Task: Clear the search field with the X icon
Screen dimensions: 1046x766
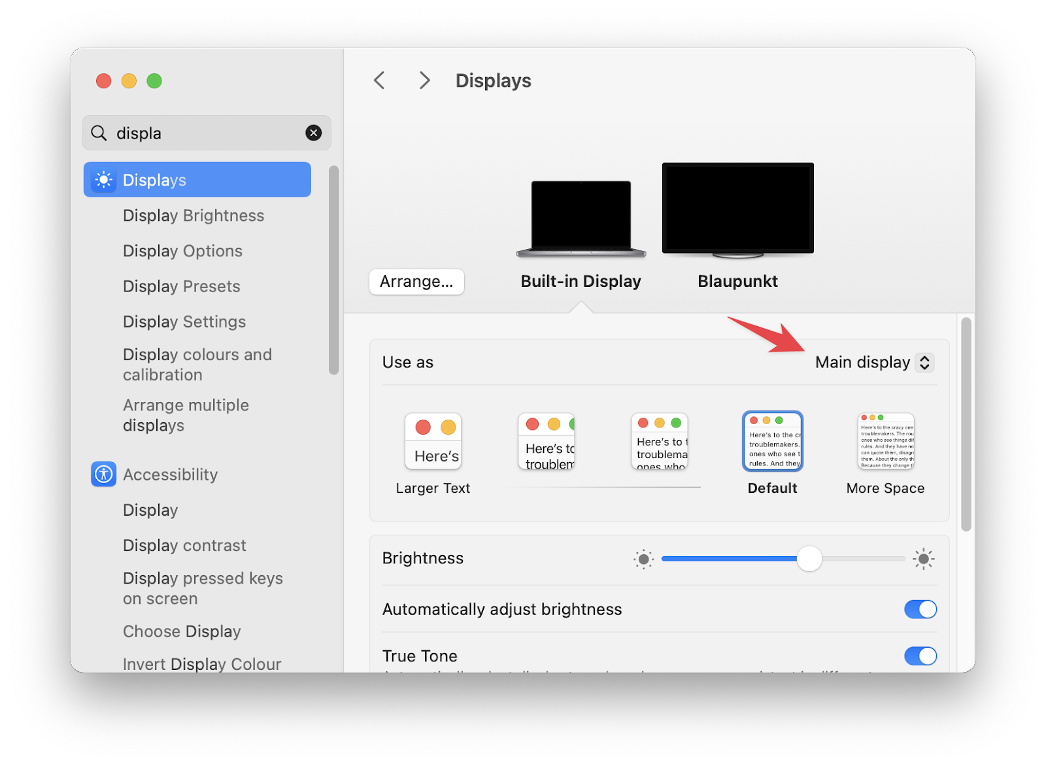Action: [314, 133]
